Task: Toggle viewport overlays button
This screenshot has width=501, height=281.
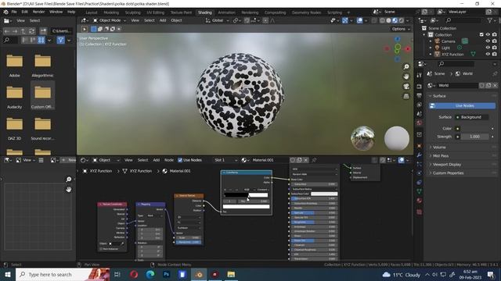Action: (360, 20)
